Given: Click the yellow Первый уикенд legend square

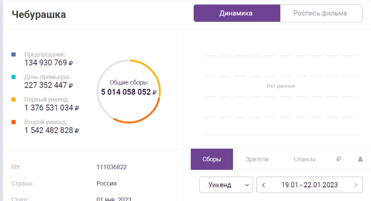Looking at the screenshot, I should (14, 99).
